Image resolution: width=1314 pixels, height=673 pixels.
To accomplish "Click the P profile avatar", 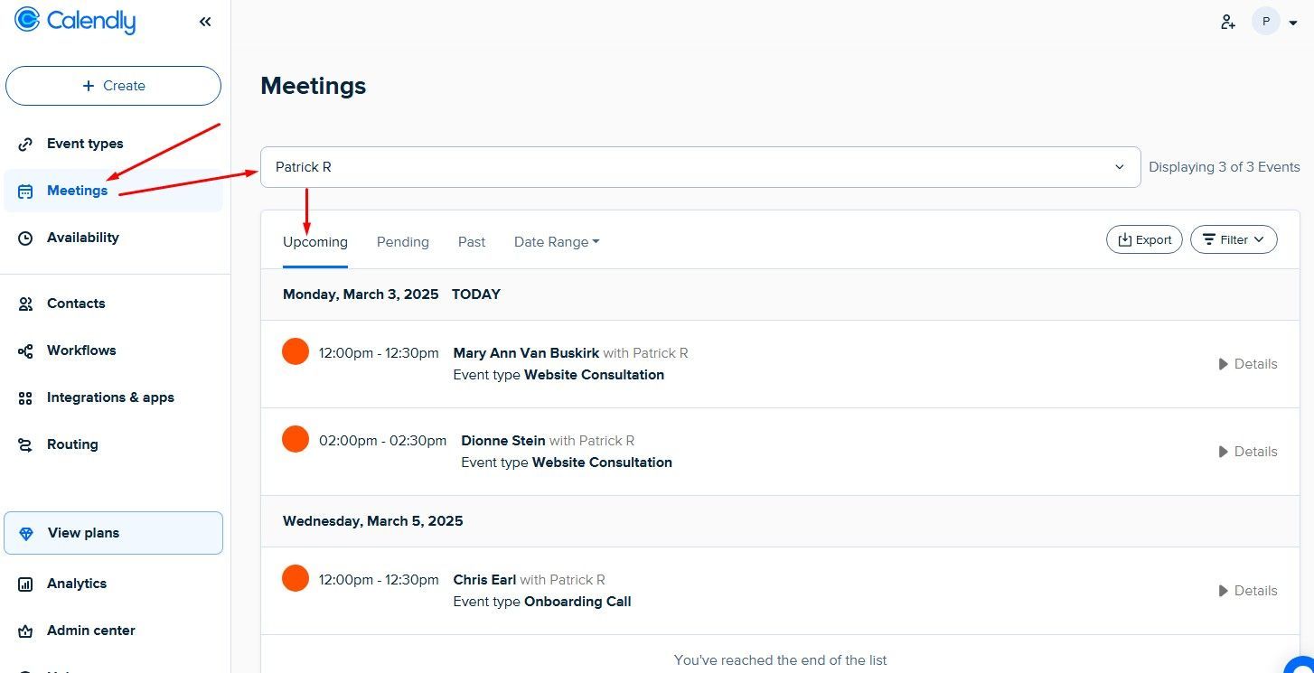I will coord(1265,22).
